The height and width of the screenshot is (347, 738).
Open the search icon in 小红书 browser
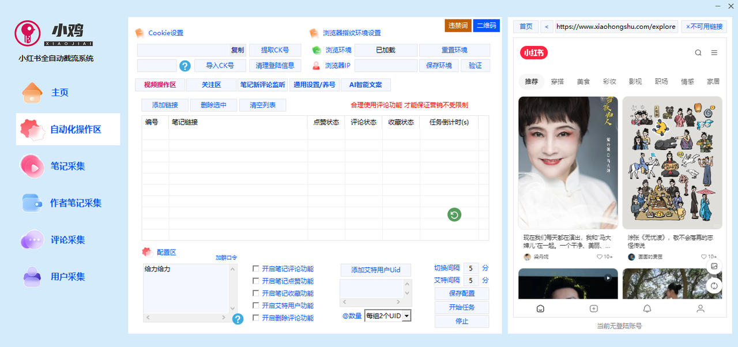tap(698, 53)
